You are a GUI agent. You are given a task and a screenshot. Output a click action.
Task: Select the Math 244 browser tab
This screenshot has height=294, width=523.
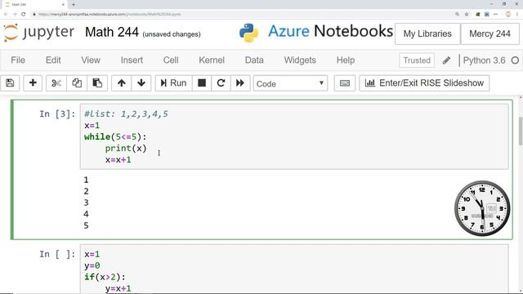tap(34, 5)
